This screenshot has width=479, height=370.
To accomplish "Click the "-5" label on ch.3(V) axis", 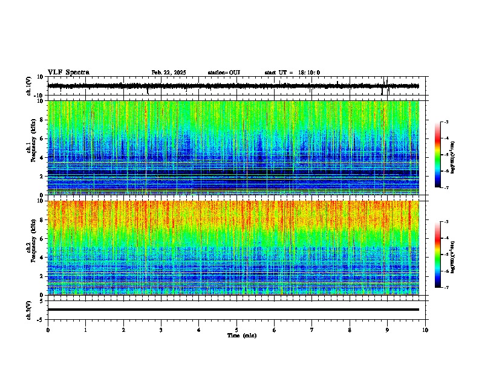I will pos(41,320).
